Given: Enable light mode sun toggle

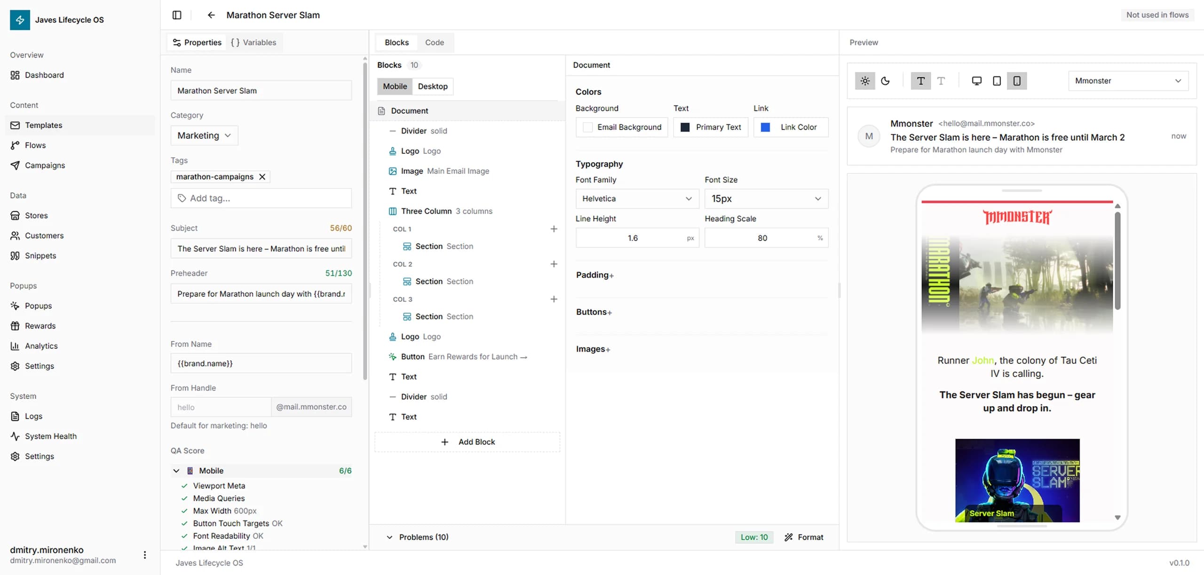Looking at the screenshot, I should 865,81.
